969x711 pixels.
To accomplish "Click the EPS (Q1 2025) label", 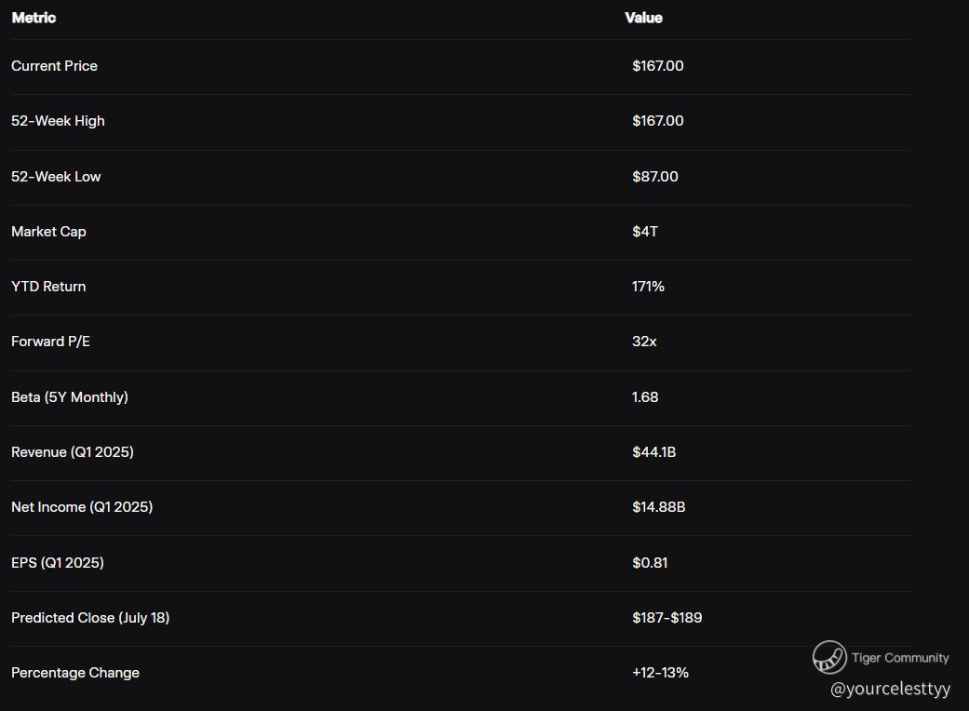I will 58,563.
